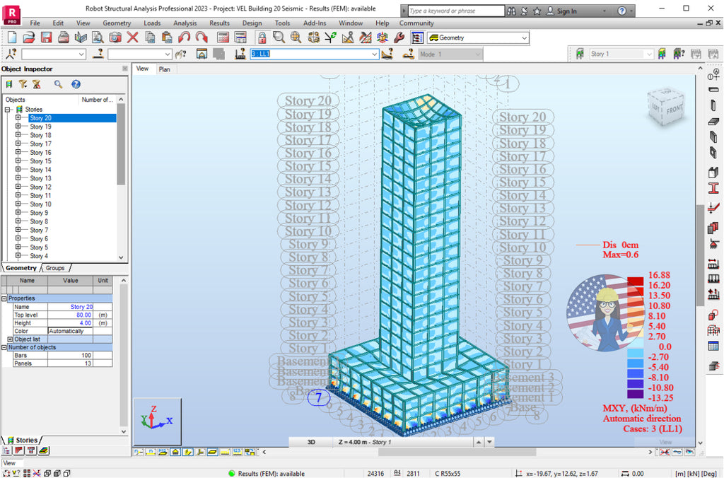Click the red X delete toolbar icon
The width and height of the screenshot is (724, 478).
(x=132, y=38)
